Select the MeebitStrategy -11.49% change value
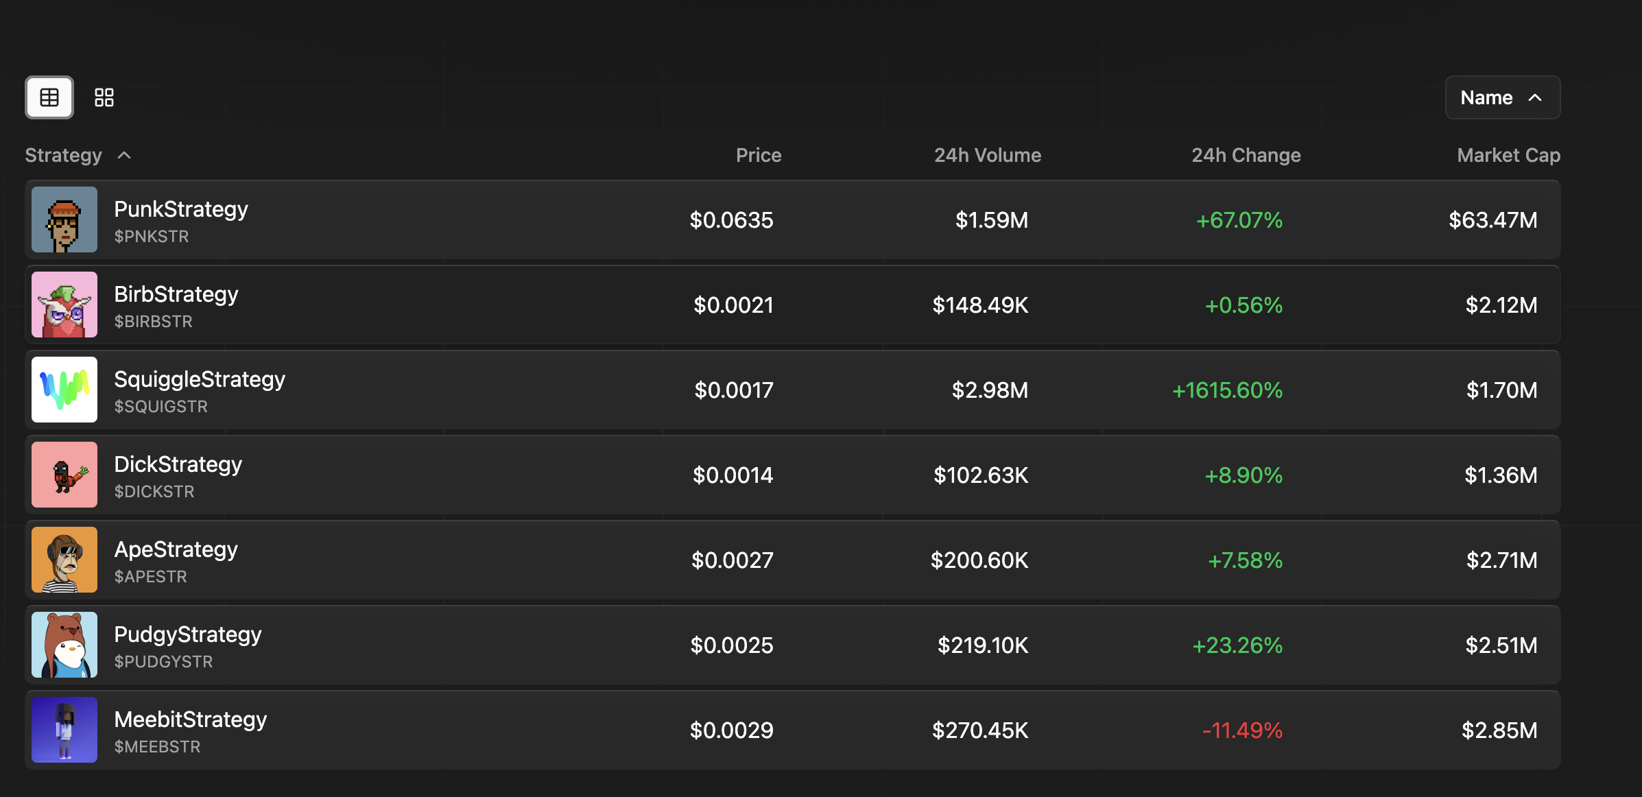1642x797 pixels. point(1242,730)
